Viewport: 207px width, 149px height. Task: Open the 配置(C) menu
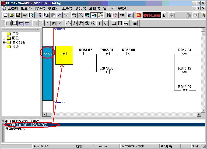(26, 8)
